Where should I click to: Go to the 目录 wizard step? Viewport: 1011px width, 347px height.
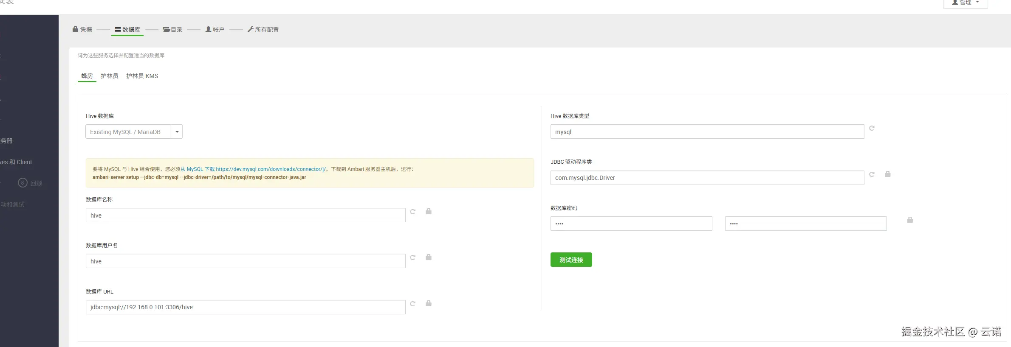(173, 30)
